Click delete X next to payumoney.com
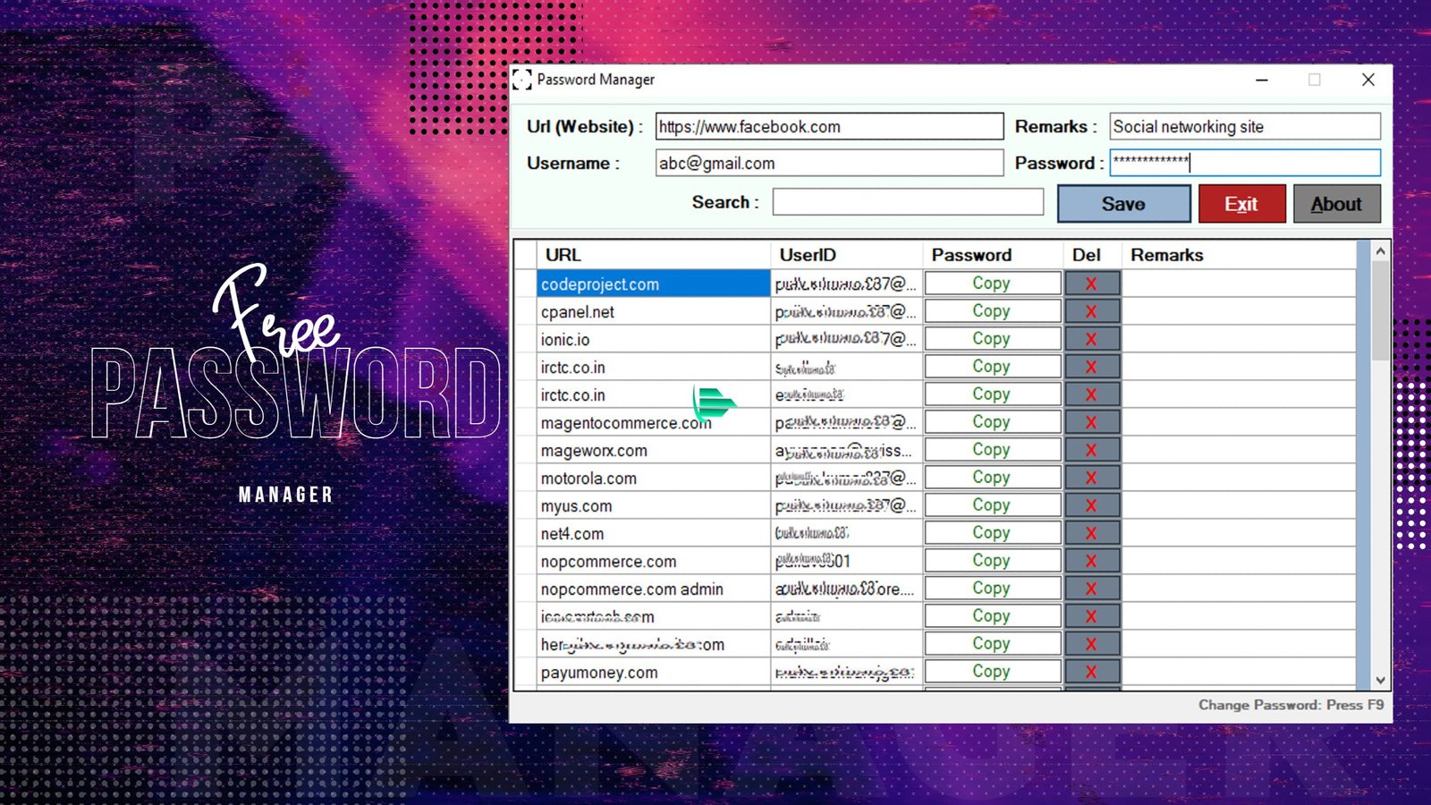The height and width of the screenshot is (805, 1431). 1091,672
